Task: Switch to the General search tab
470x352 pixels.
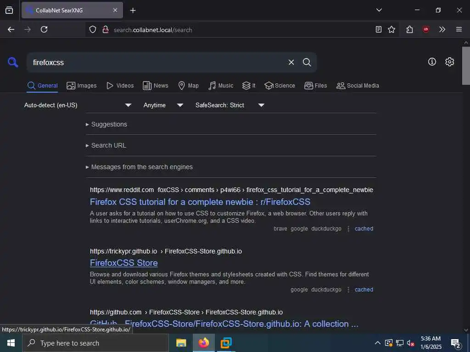Action: pos(42,86)
